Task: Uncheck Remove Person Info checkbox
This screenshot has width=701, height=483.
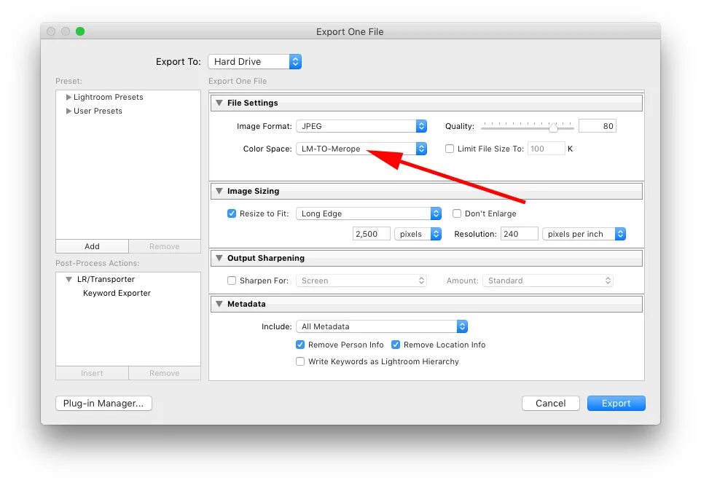Action: pos(300,345)
